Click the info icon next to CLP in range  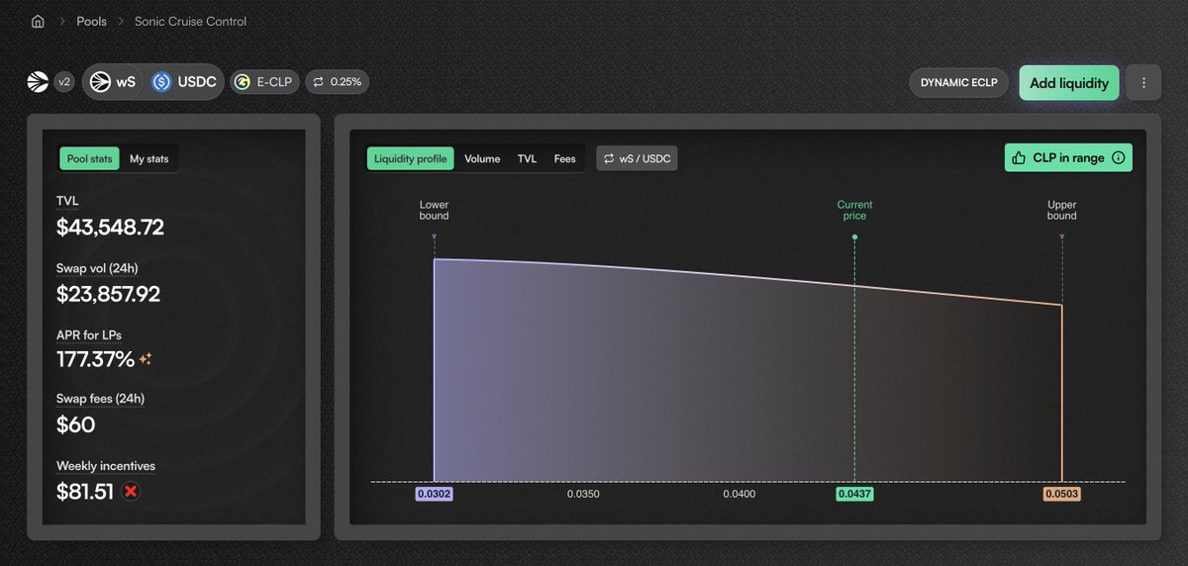point(1118,157)
